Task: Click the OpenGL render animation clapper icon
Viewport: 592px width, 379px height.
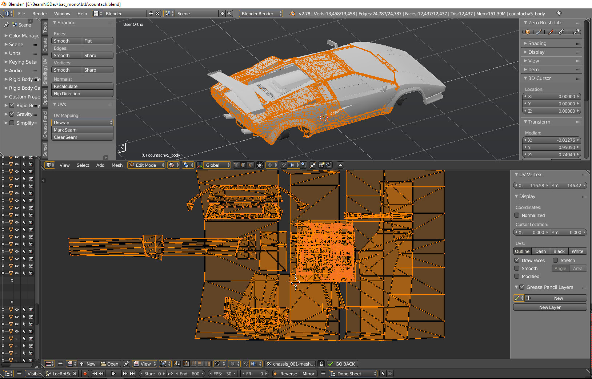Action: 329,165
